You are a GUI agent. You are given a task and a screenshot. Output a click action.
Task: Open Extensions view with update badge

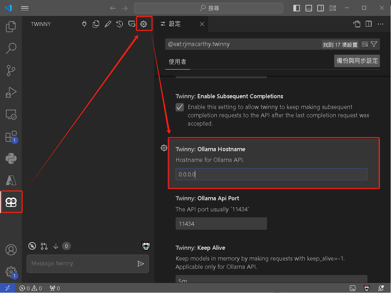(x=11, y=137)
